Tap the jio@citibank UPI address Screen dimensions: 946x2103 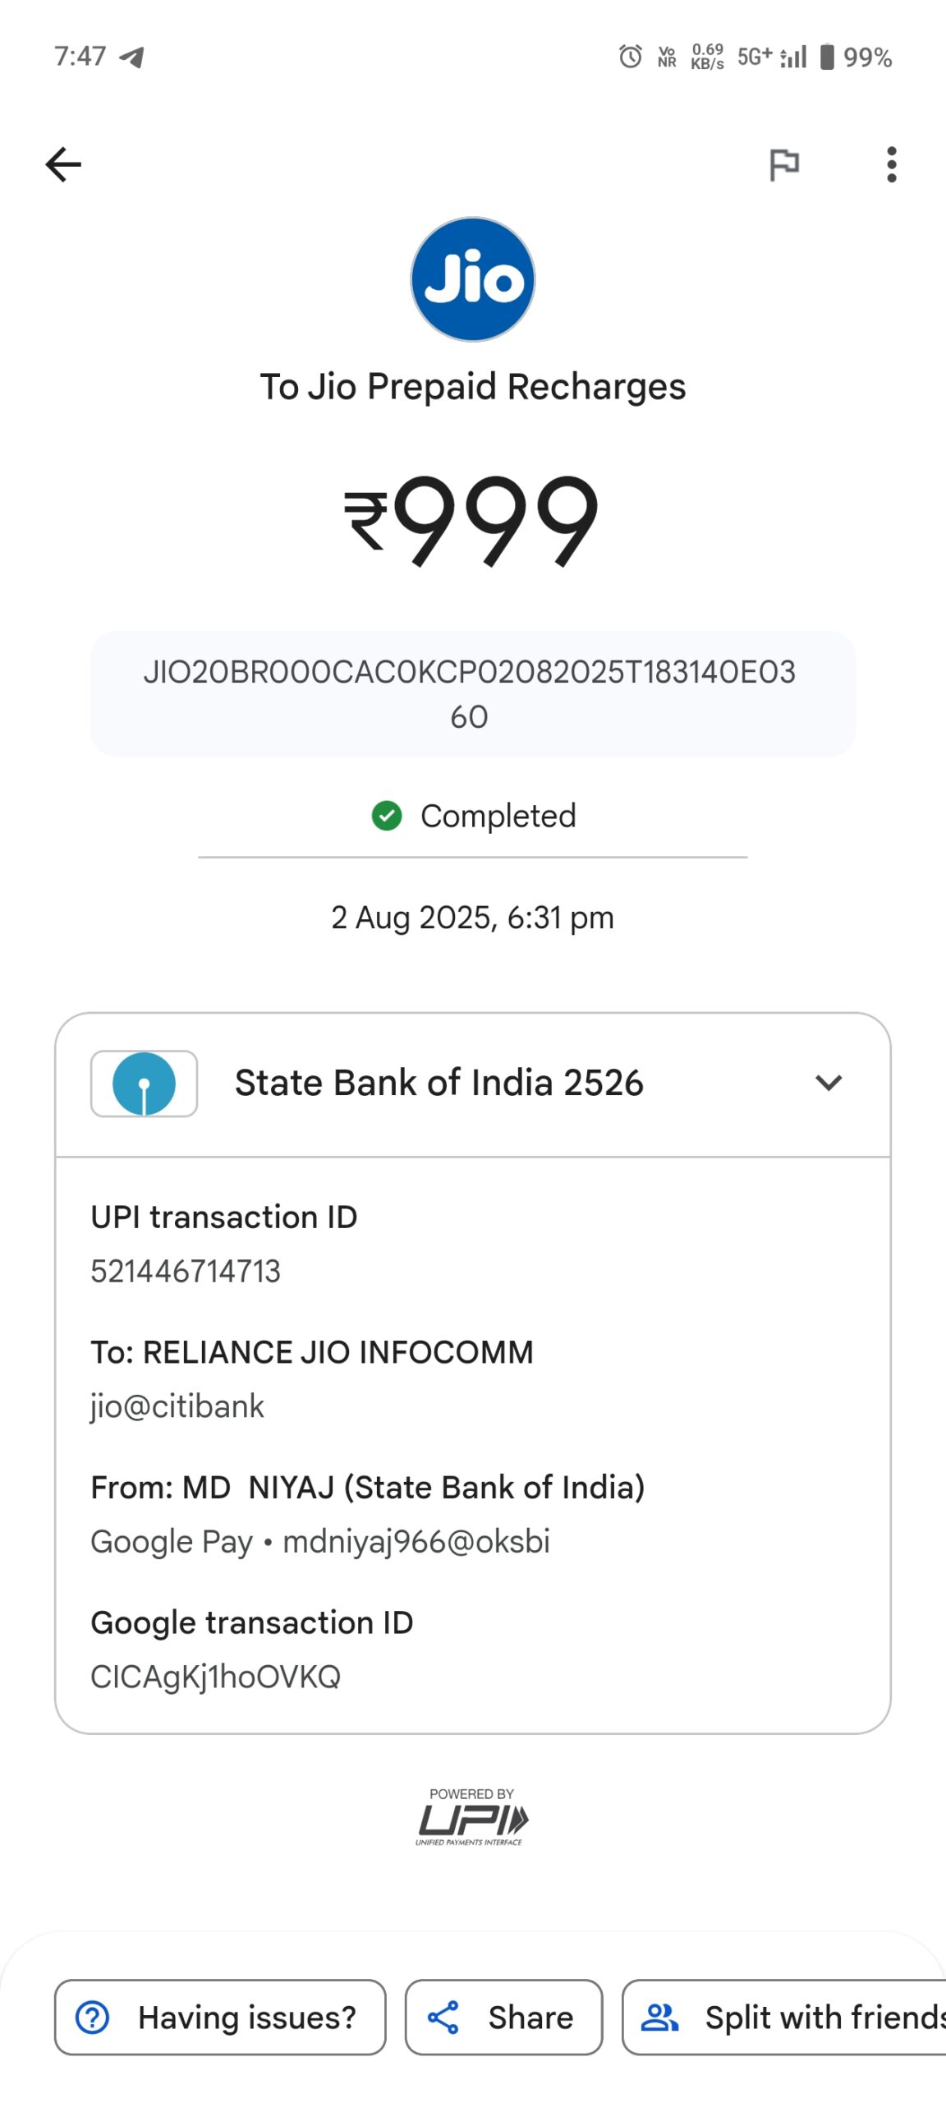[177, 1406]
